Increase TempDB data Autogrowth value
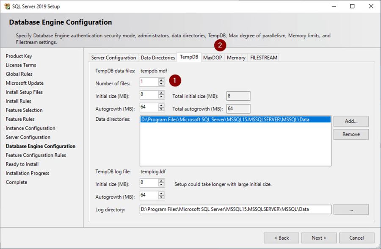The height and width of the screenshot is (249, 381). (161, 105)
